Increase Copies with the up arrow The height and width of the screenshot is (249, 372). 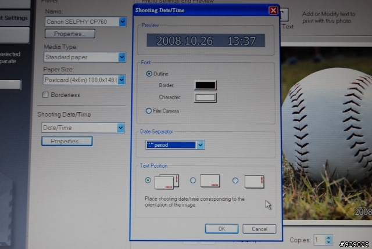point(328,237)
